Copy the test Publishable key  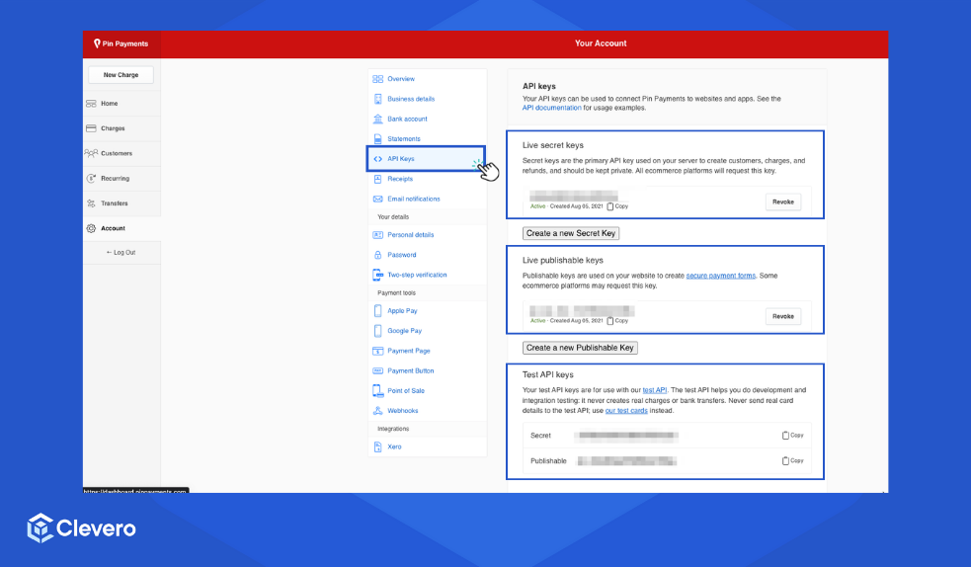coord(792,460)
